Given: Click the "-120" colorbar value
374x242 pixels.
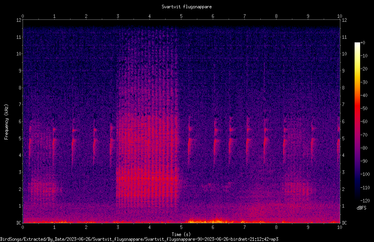Looking at the screenshot, I should (365, 201).
